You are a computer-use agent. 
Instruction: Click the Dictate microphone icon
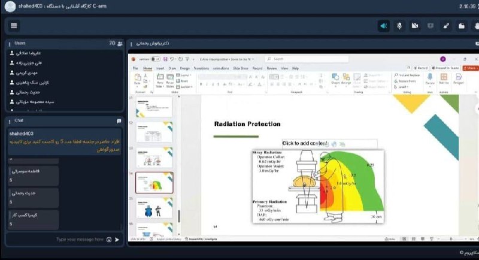pos(430,78)
